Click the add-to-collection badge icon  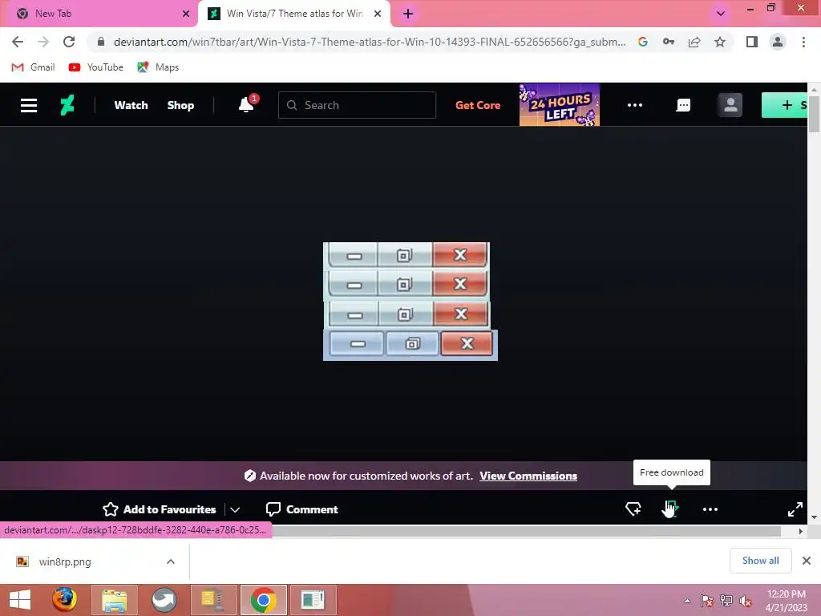pyautogui.click(x=633, y=509)
